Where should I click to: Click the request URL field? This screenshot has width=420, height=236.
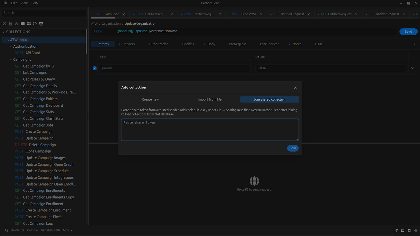pos(256,31)
